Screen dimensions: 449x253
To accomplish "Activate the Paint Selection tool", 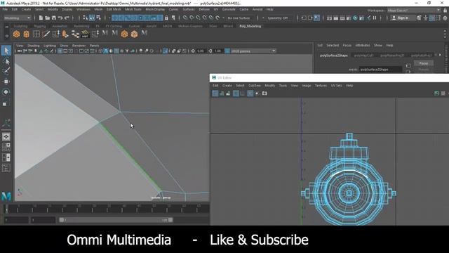I will [6, 71].
